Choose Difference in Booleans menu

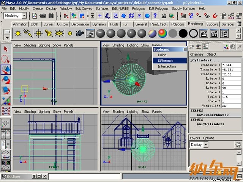coord(170,61)
